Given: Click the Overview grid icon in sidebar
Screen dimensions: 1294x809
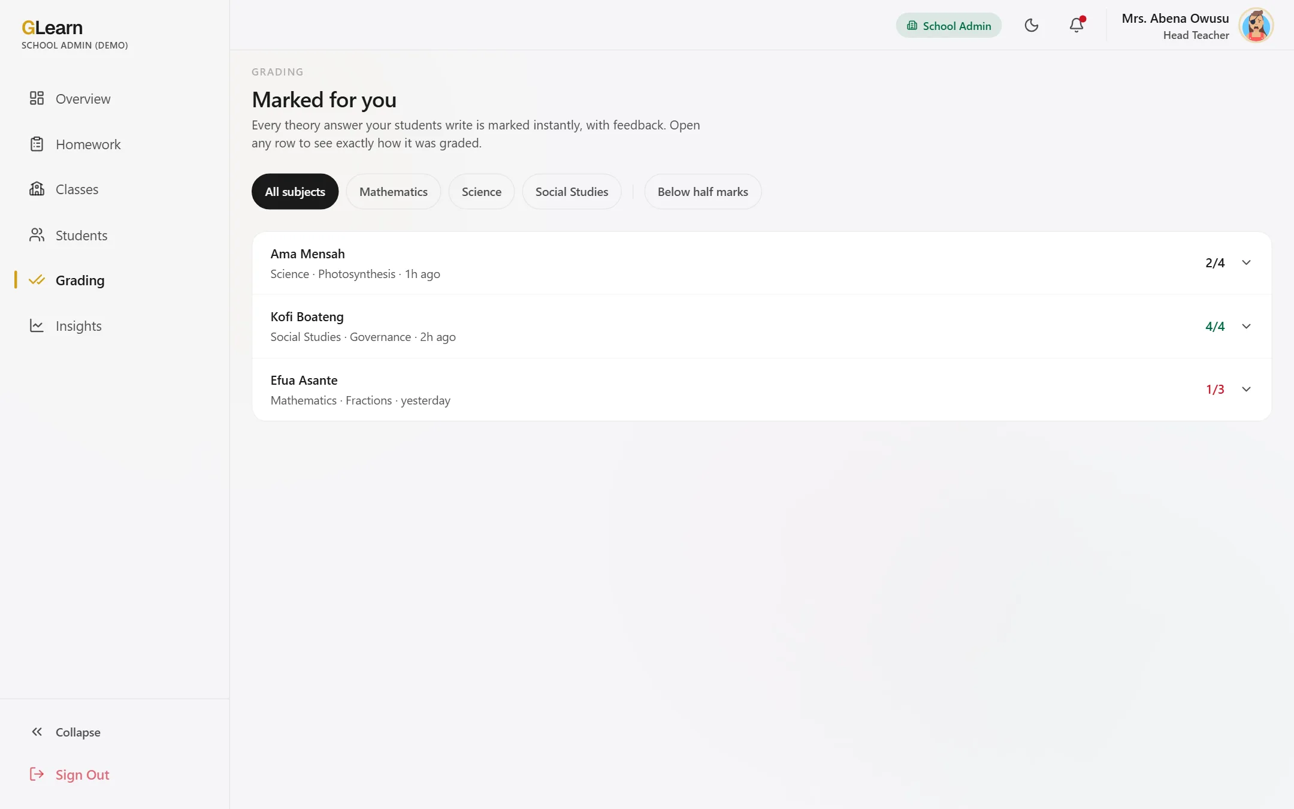Looking at the screenshot, I should 37,98.
